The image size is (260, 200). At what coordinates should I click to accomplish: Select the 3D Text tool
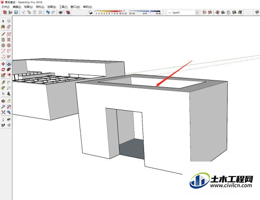point(9,94)
